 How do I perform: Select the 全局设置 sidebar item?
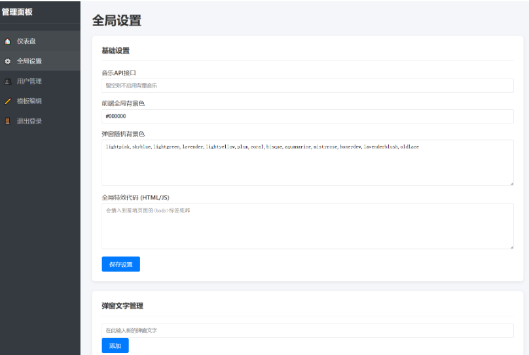40,61
